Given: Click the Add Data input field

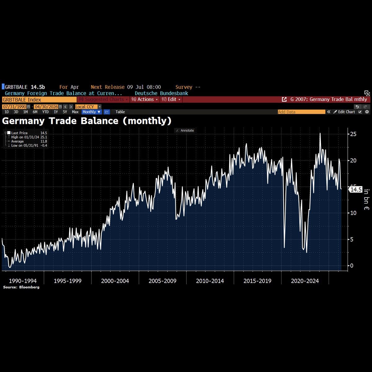Looking at the screenshot, I should [301, 112].
